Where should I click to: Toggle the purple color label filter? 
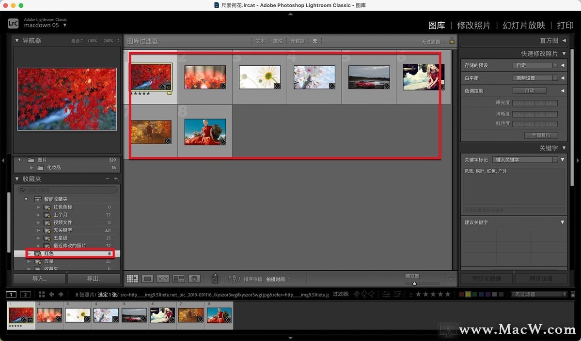pyautogui.click(x=488, y=295)
